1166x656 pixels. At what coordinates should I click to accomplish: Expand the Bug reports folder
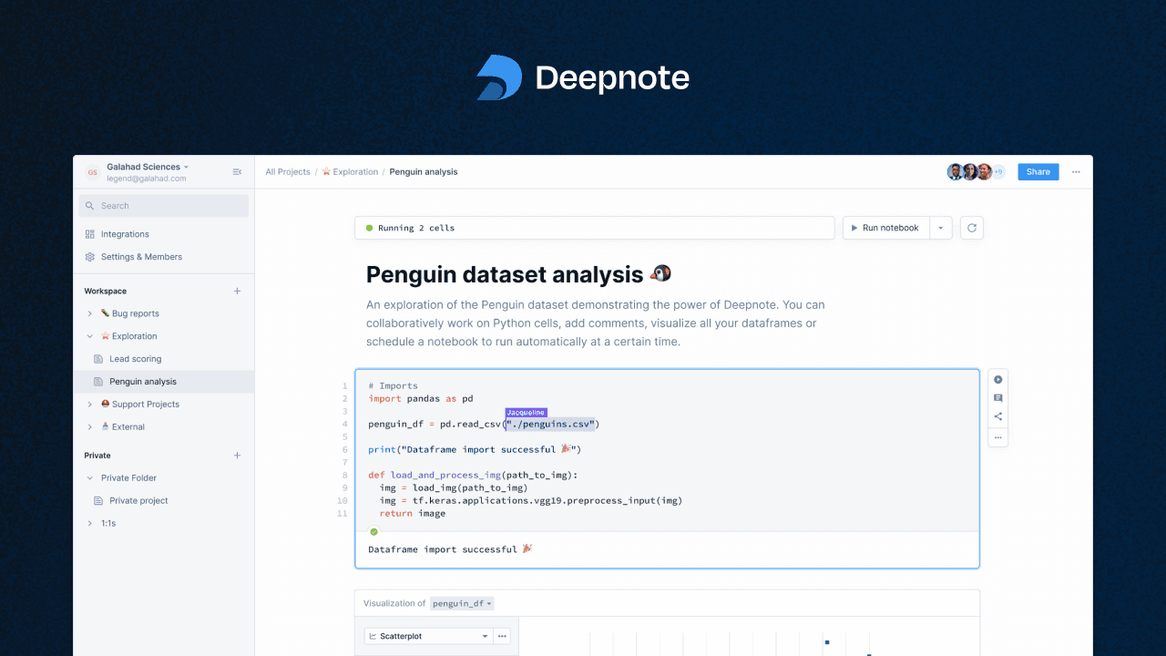(88, 313)
